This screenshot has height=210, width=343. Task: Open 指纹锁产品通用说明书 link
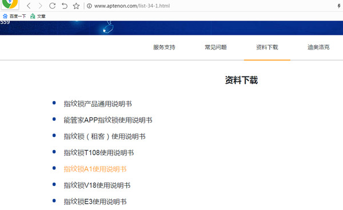tap(98, 104)
